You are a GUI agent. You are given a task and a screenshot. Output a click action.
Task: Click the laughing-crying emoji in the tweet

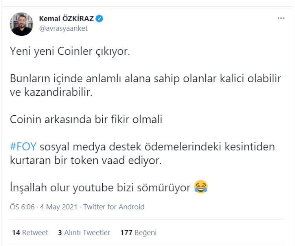[201, 187]
